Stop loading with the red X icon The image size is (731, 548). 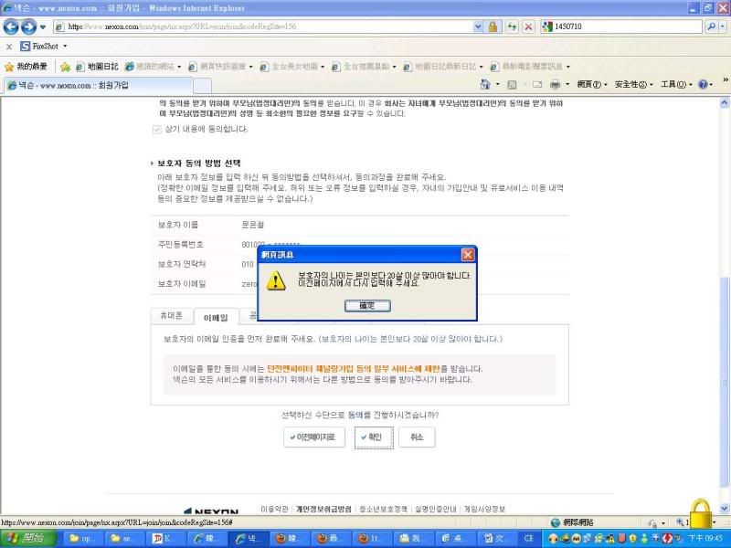(x=528, y=26)
